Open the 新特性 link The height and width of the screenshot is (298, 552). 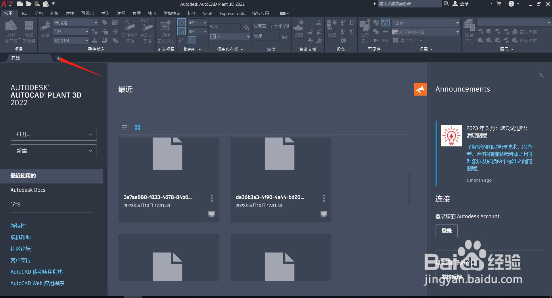18,226
